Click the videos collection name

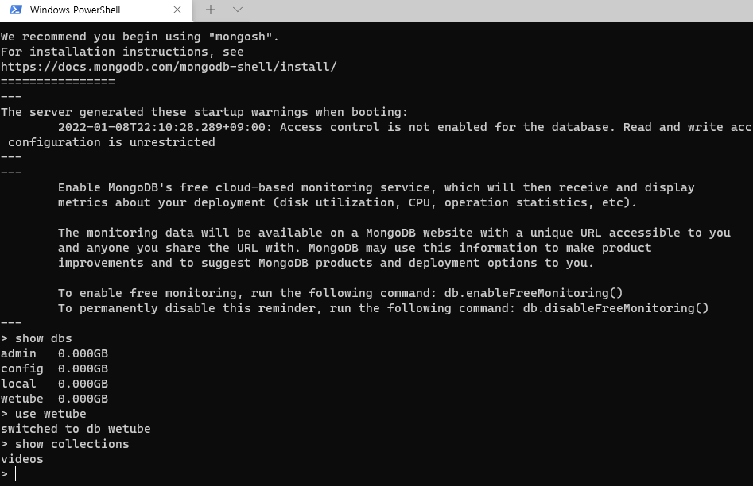(x=22, y=459)
